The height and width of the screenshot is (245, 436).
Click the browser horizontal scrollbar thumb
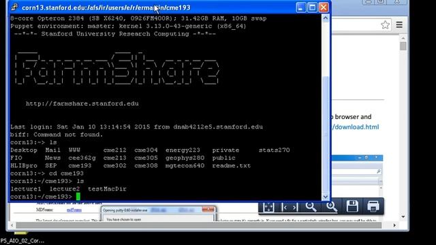pyautogui.click(x=199, y=225)
